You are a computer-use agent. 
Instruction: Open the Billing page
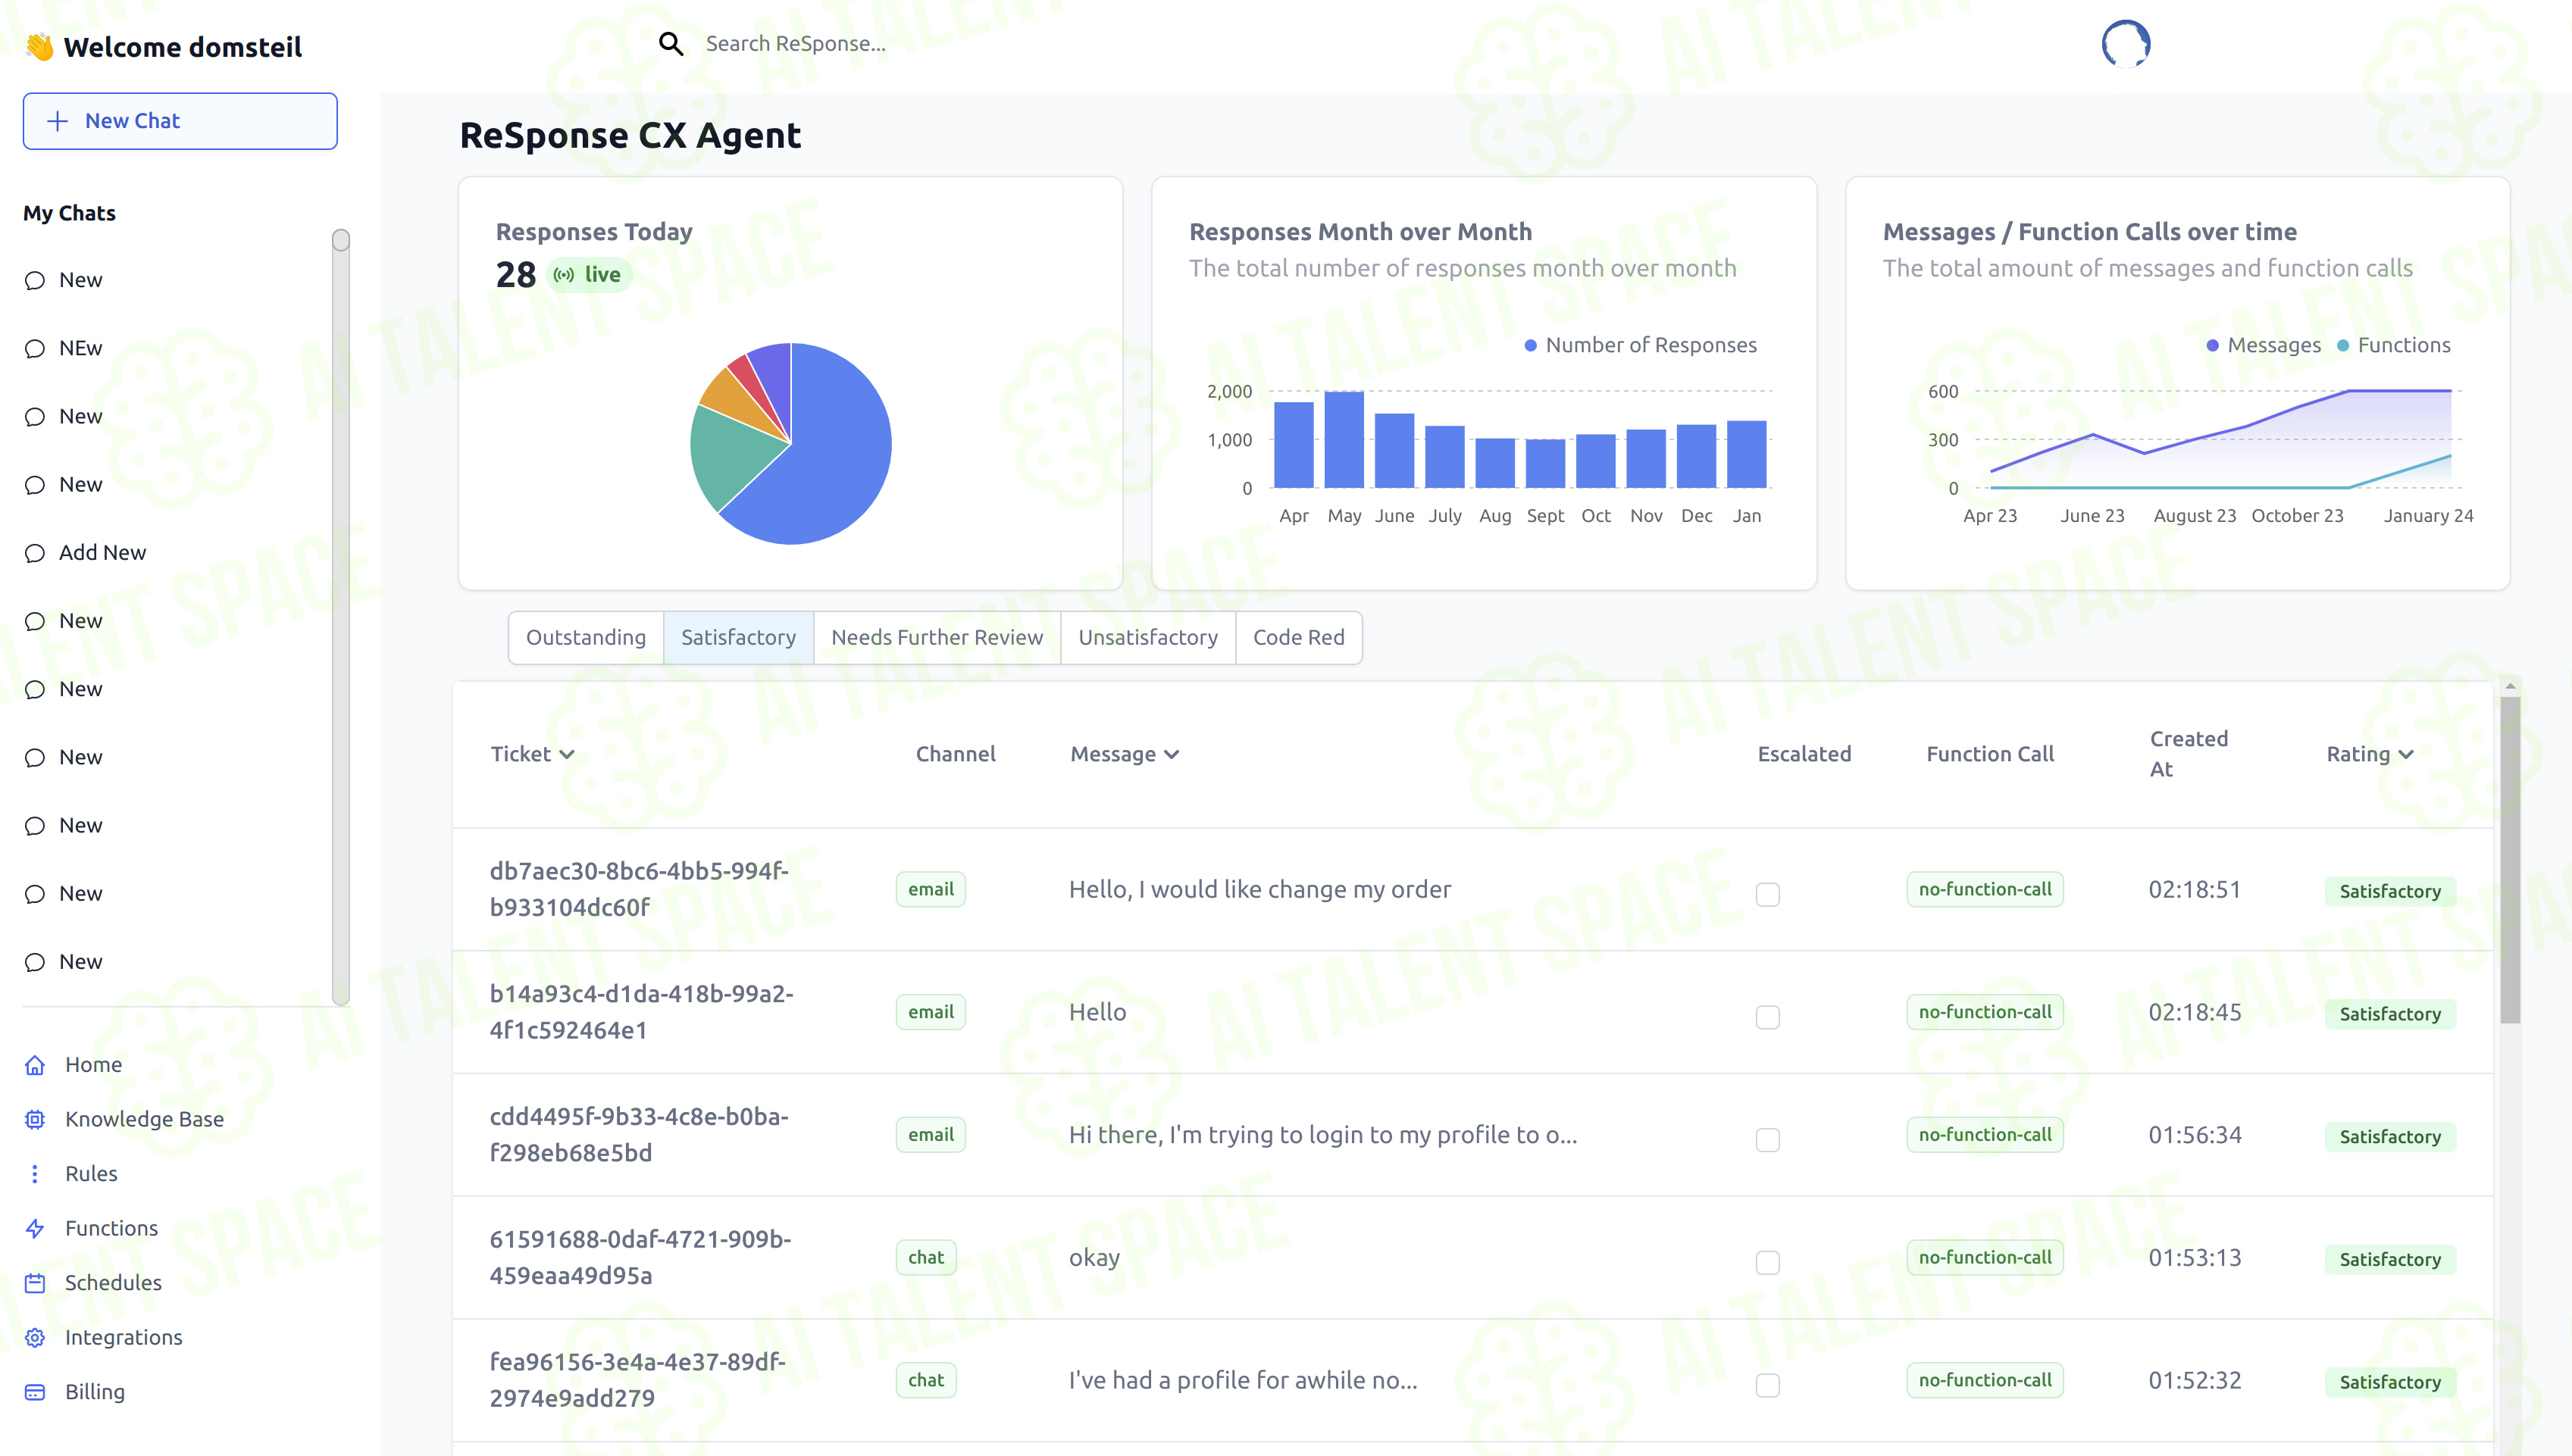pos(95,1392)
